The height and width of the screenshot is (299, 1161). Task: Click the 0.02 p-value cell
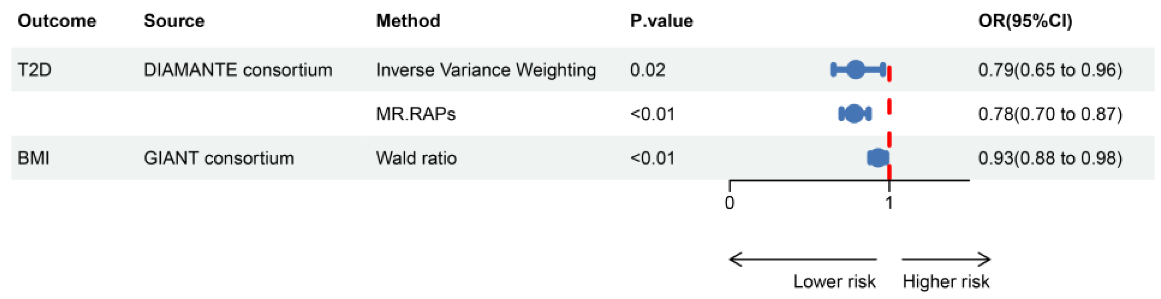click(x=647, y=70)
